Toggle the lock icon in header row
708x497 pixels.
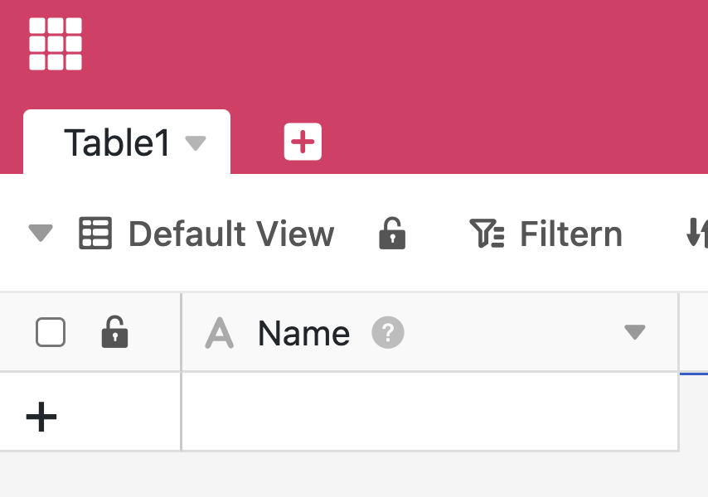click(x=114, y=333)
